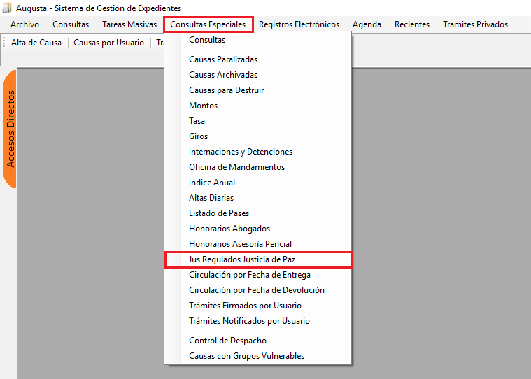Open Trámites Firmados por Usuario
This screenshot has width=531, height=379.
tap(245, 306)
